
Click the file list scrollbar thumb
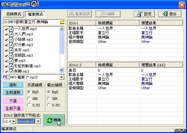pyautogui.click(x=62, y=43)
